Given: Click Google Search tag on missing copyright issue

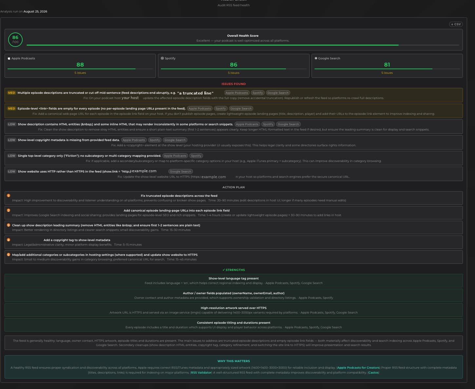Looking at the screenshot, I should [175, 140].
